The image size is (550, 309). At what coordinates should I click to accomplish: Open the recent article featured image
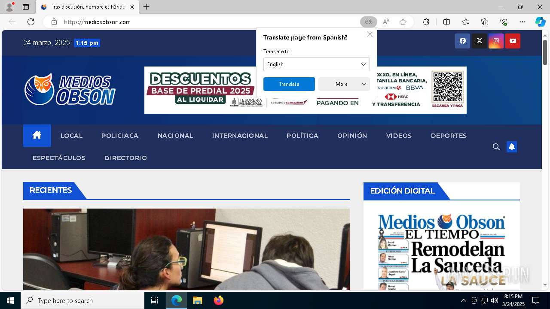186,249
